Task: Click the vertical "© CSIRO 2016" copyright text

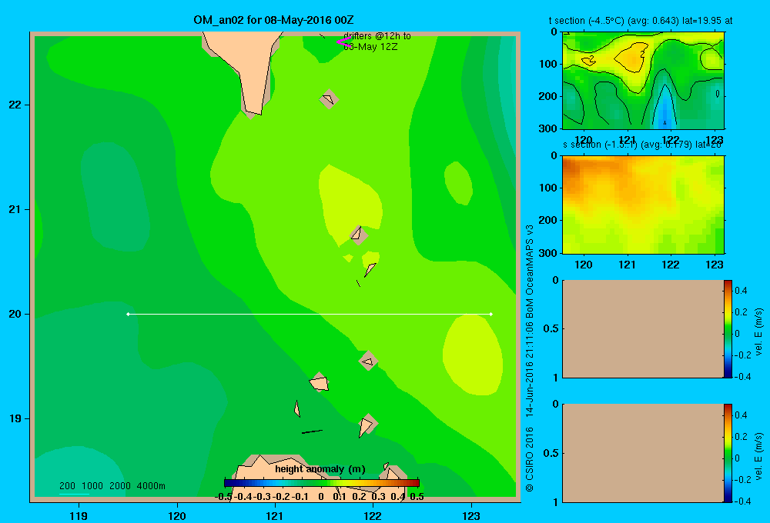Action: coord(530,459)
